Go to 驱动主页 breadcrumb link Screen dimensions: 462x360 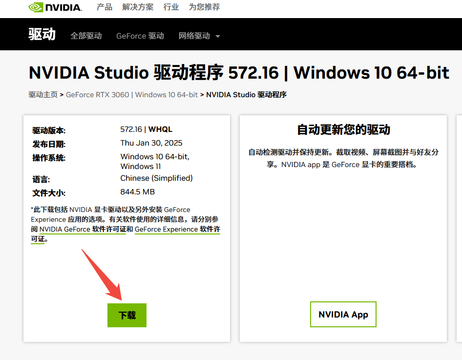click(43, 95)
